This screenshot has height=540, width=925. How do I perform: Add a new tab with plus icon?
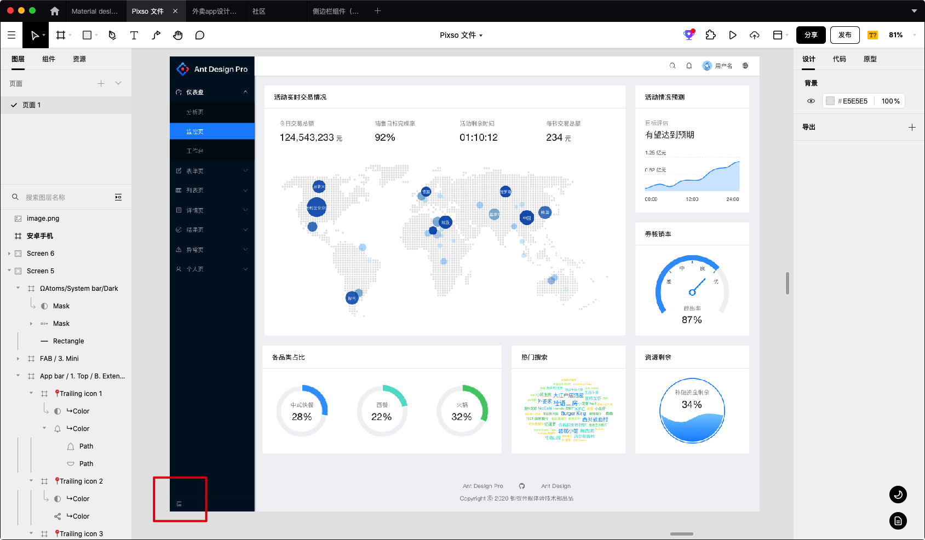(377, 11)
